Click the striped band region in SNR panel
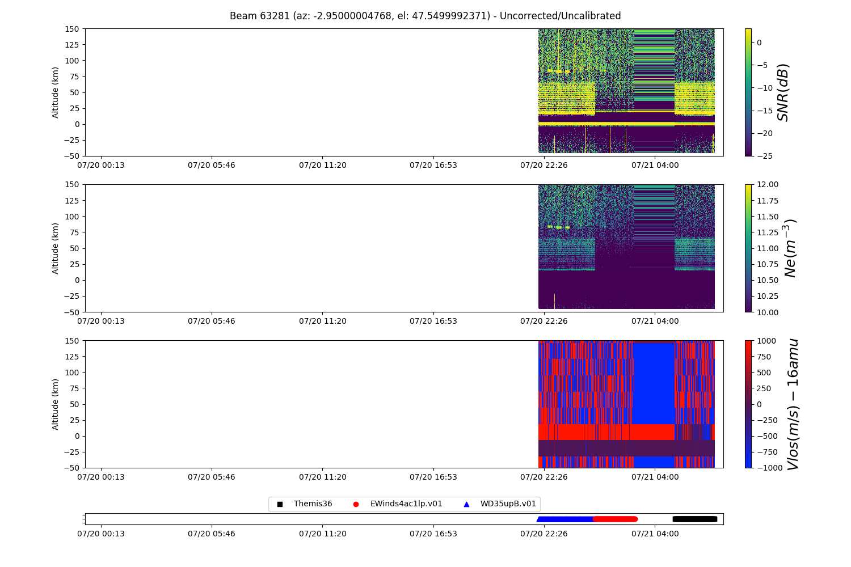Screen dimensions: 851x567 click(654, 62)
